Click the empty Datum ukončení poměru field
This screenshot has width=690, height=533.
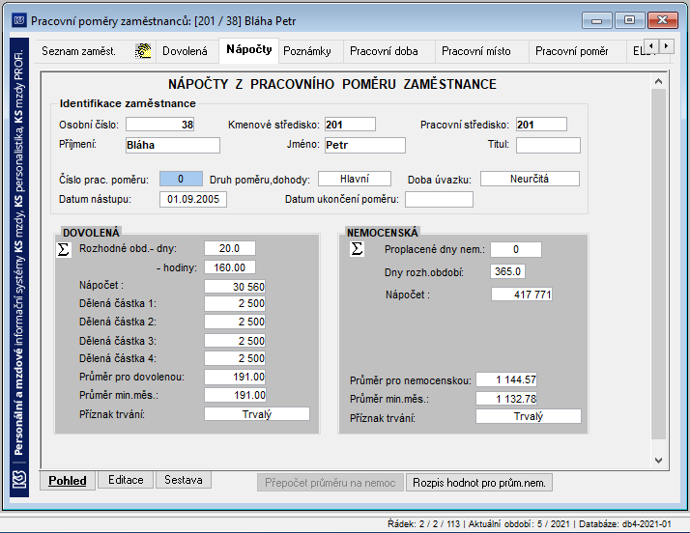[439, 199]
